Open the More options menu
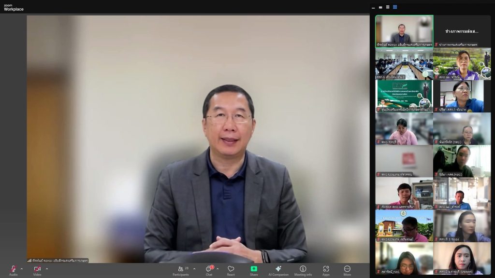The image size is (495, 278). click(347, 269)
